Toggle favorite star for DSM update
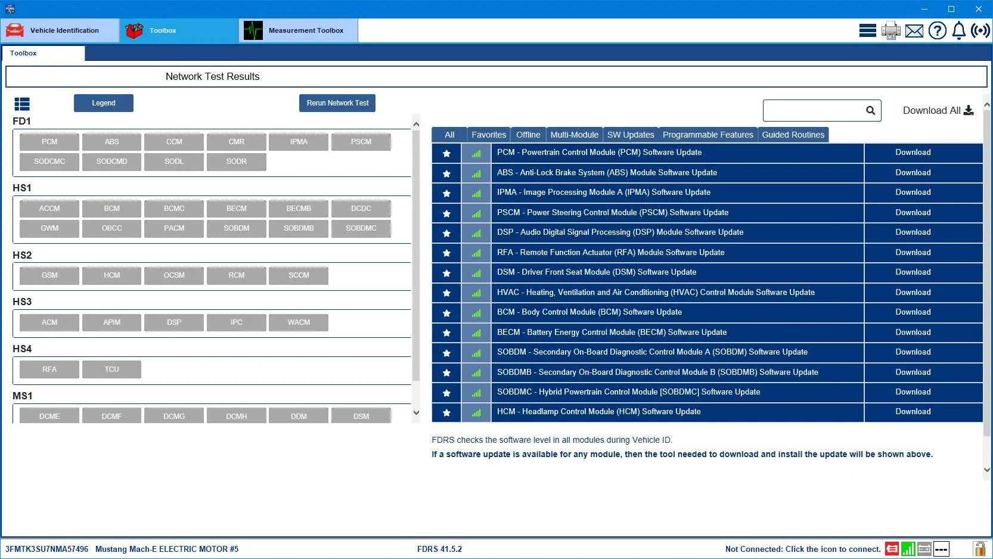 pos(446,273)
